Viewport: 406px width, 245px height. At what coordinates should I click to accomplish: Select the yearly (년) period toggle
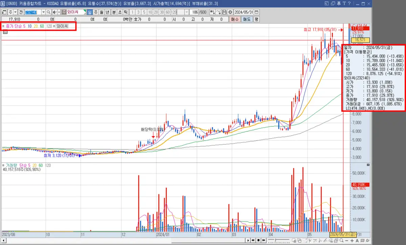tap(108, 12)
